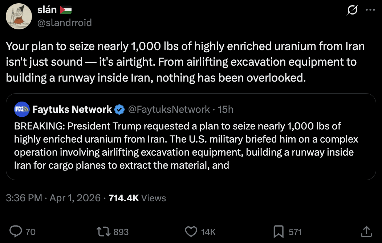Open slán's profile avatar picture
Viewport: 382px width, 243px height.
tap(19, 16)
